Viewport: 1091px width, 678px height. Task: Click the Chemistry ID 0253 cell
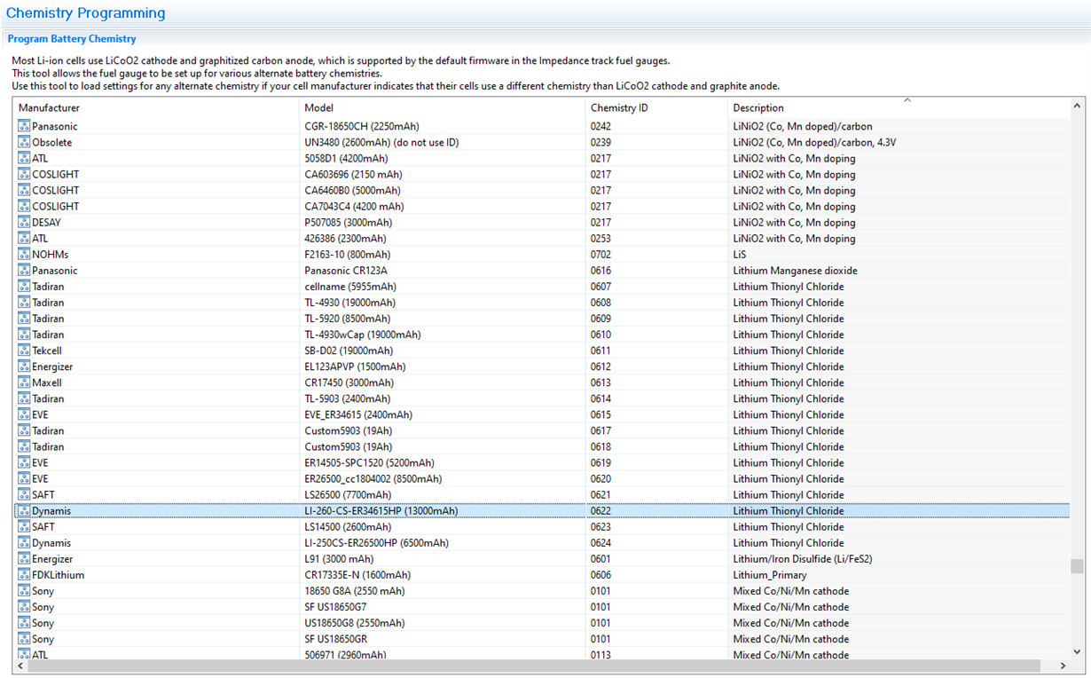[x=600, y=238]
